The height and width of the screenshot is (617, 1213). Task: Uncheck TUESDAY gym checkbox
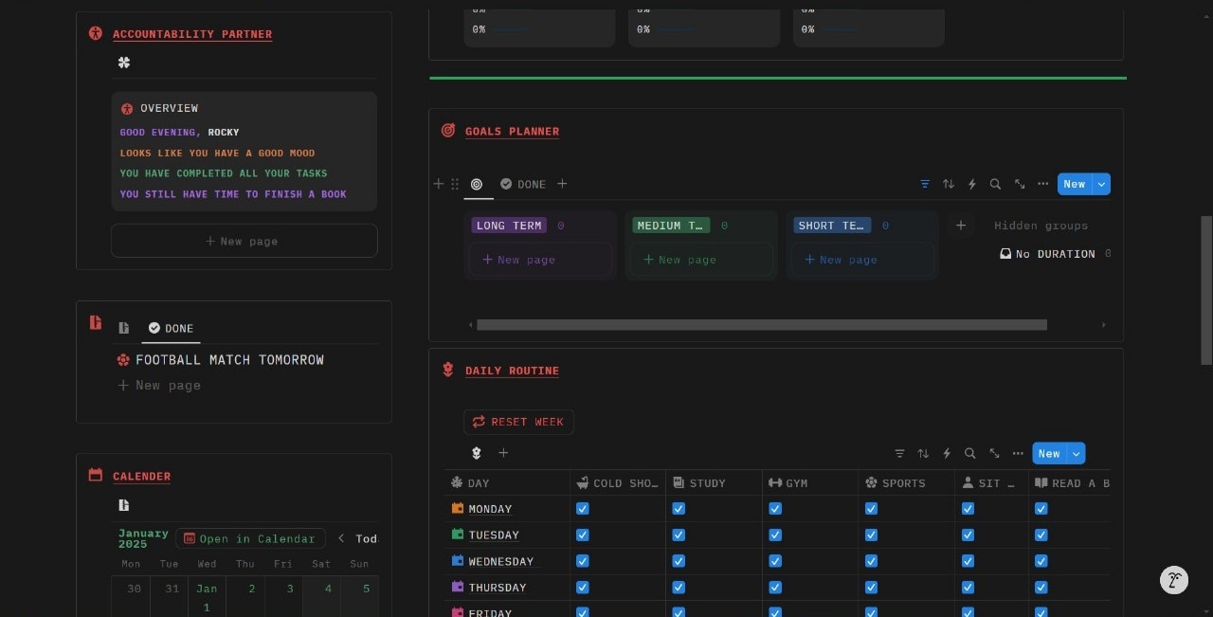click(x=775, y=535)
